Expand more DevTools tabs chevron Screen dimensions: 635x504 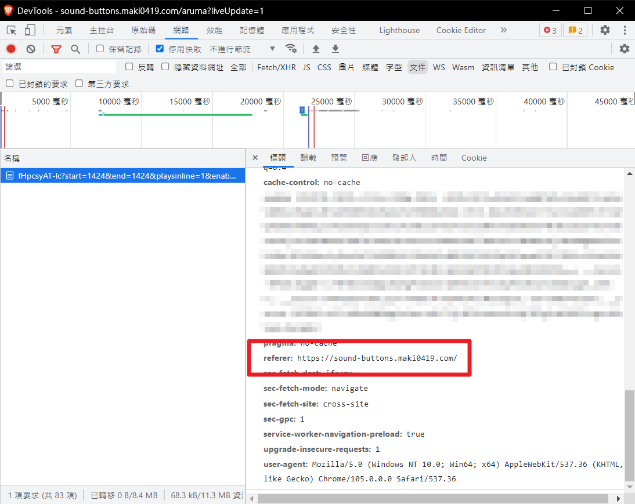(x=503, y=30)
